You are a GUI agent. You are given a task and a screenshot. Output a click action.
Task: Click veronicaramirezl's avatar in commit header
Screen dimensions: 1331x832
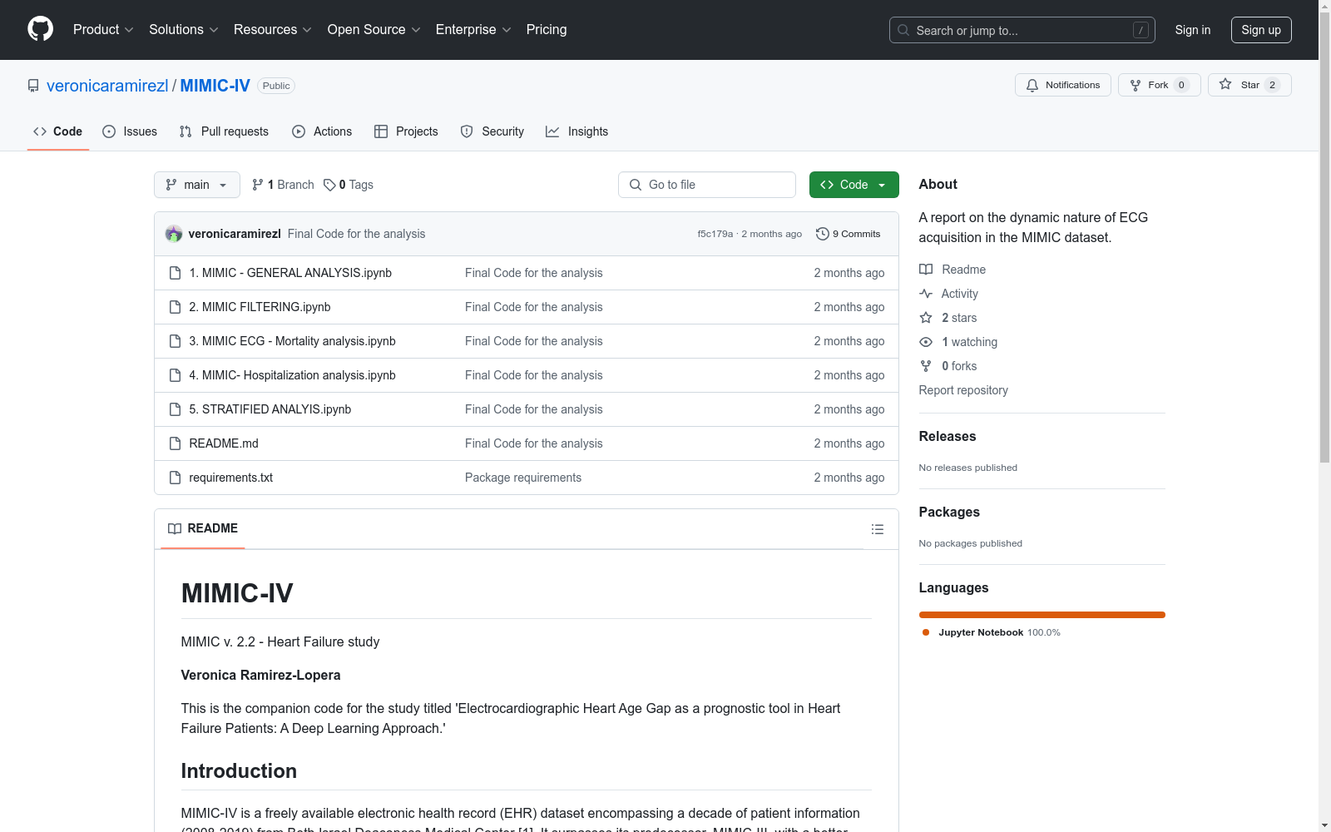tap(174, 234)
